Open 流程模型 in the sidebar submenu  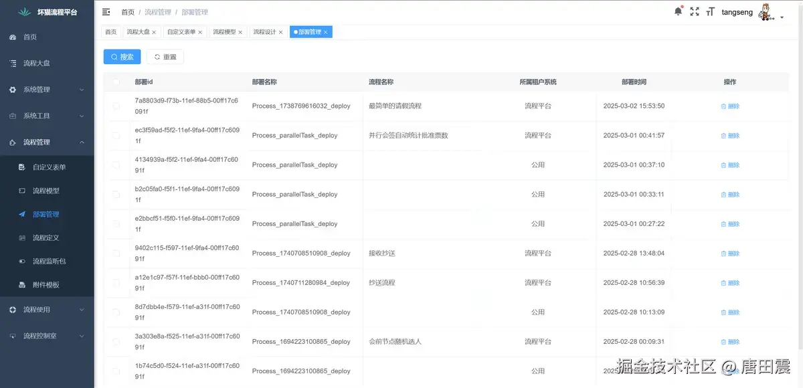tap(47, 191)
